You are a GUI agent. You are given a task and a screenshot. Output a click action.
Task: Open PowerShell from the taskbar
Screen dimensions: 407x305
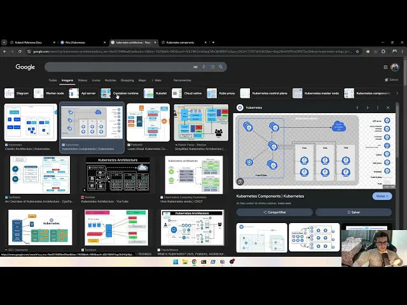point(213,262)
